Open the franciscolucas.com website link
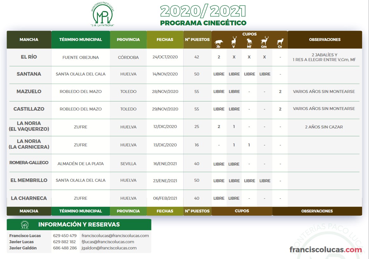This screenshot has height=259, width=369. point(325,249)
